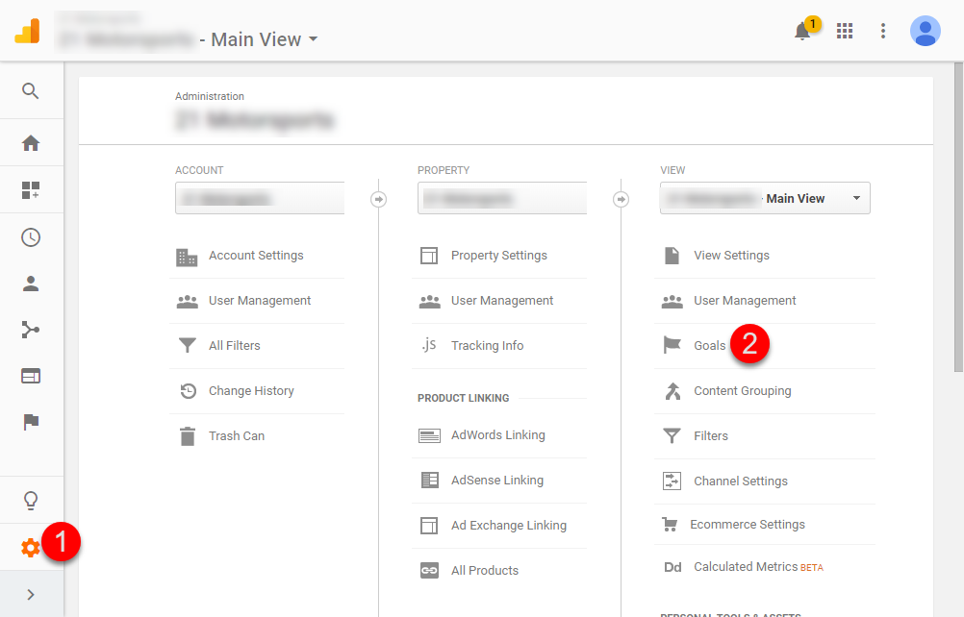Open the Property selection dropdown
964x617 pixels.
coord(502,198)
